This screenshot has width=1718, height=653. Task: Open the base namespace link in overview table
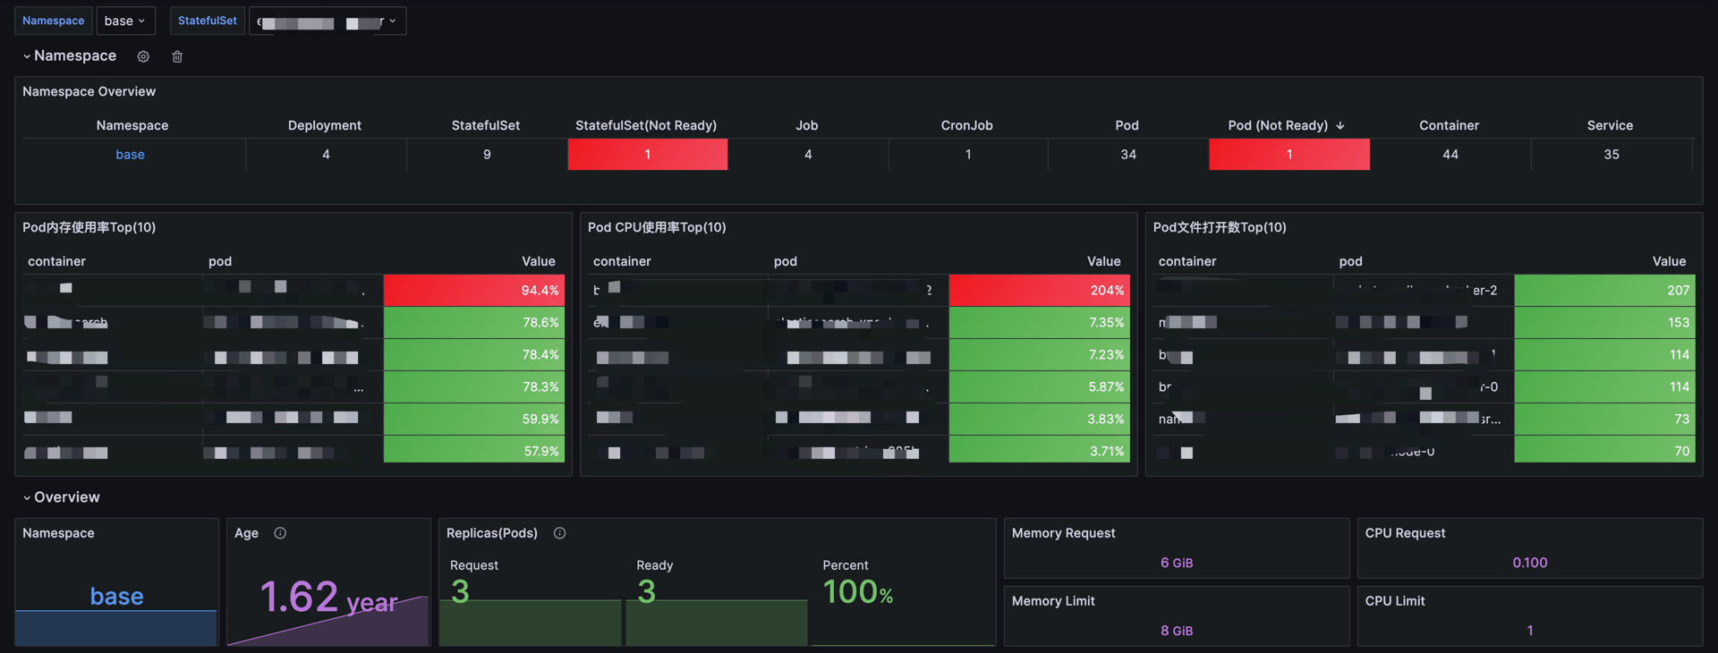point(130,155)
